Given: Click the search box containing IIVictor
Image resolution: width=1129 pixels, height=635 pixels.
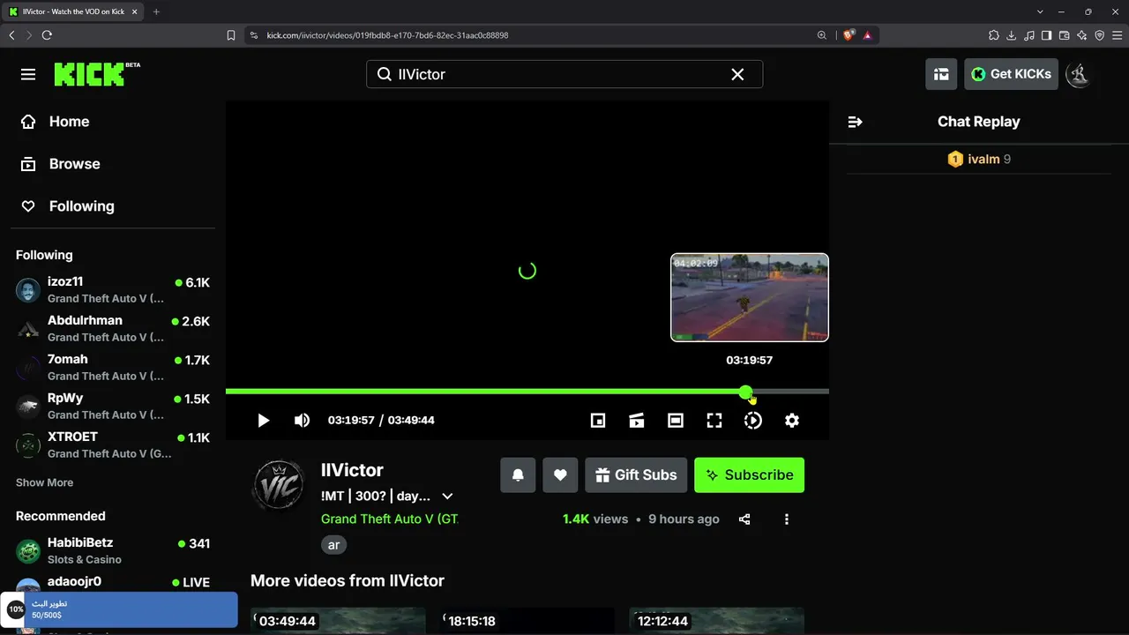Looking at the screenshot, I should (564, 74).
